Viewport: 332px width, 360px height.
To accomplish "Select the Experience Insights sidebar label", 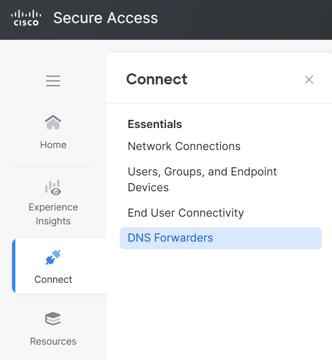I will point(53,214).
